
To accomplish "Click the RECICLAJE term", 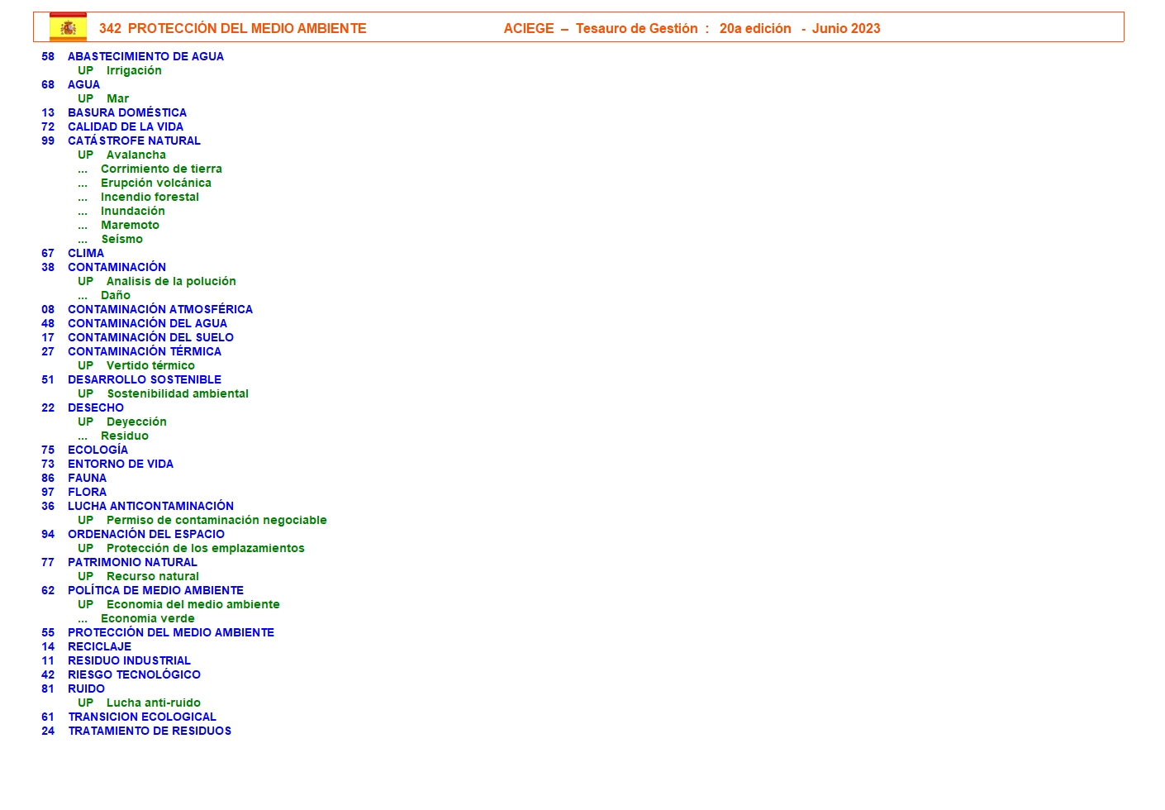I will [x=99, y=646].
